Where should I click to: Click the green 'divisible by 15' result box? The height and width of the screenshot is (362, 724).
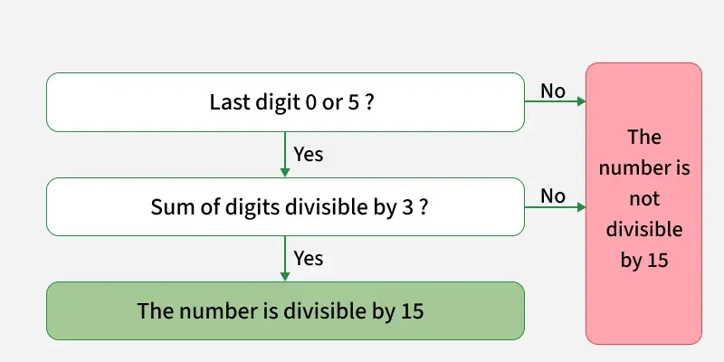(285, 311)
